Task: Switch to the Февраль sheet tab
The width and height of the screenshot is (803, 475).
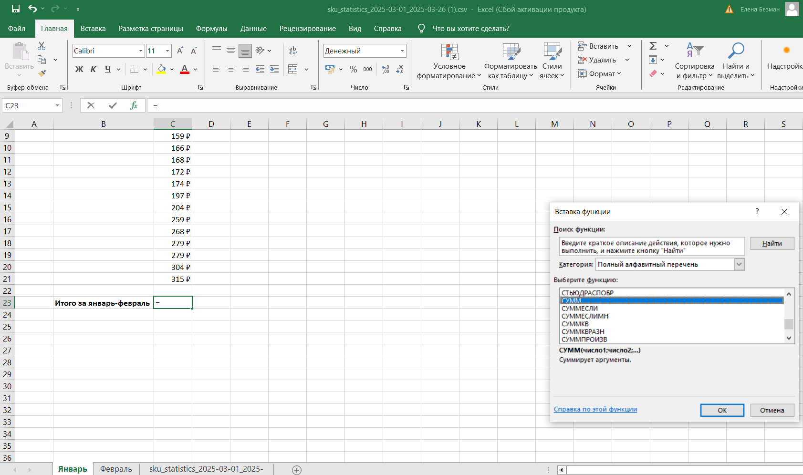Action: (x=116, y=469)
